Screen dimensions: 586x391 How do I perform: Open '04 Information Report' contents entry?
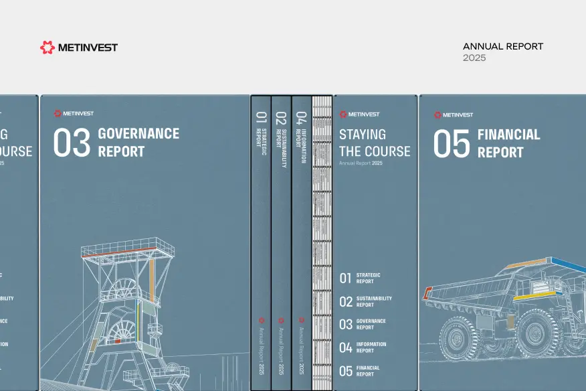point(363,347)
